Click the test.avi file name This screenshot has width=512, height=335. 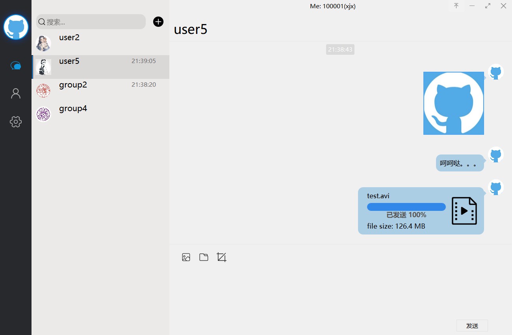(378, 196)
